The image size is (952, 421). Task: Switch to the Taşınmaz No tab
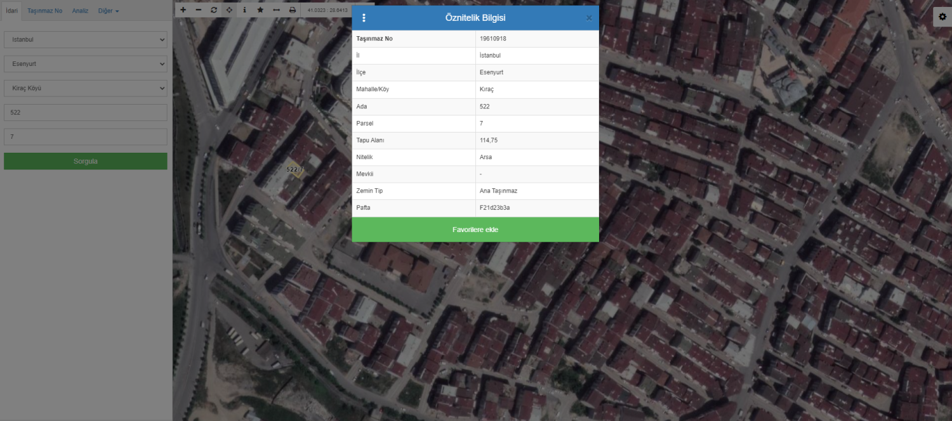[45, 11]
